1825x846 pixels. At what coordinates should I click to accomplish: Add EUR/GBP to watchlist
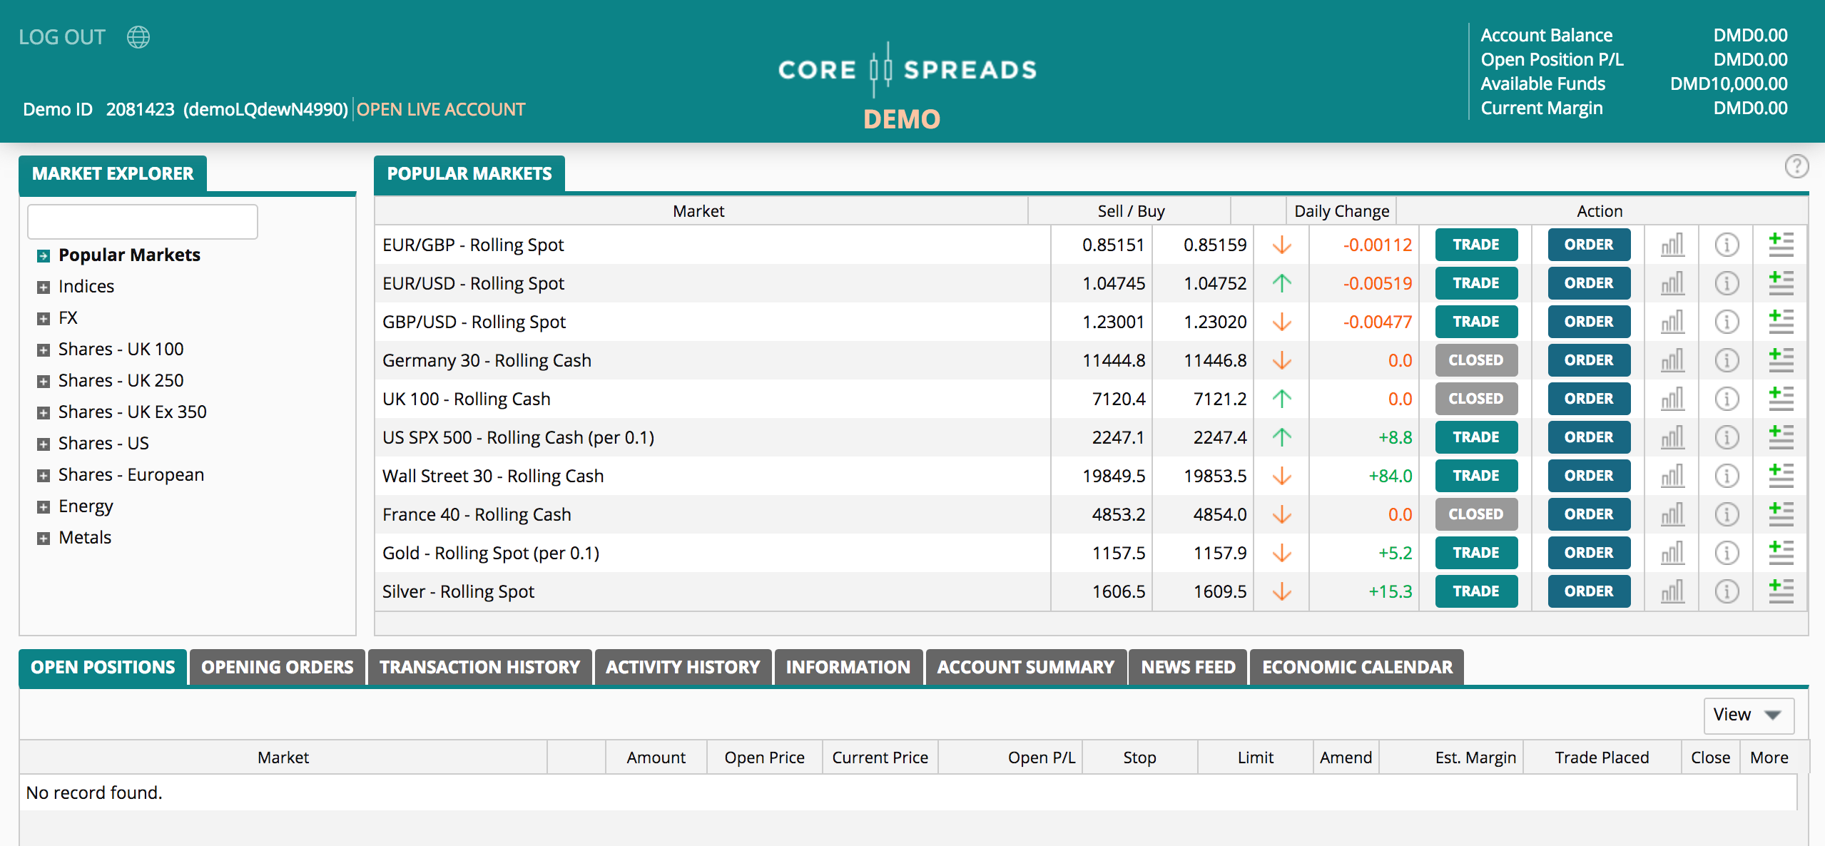[1781, 245]
